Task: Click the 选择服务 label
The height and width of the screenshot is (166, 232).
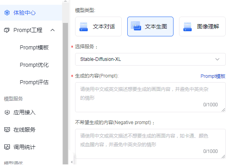Action: click(86, 47)
